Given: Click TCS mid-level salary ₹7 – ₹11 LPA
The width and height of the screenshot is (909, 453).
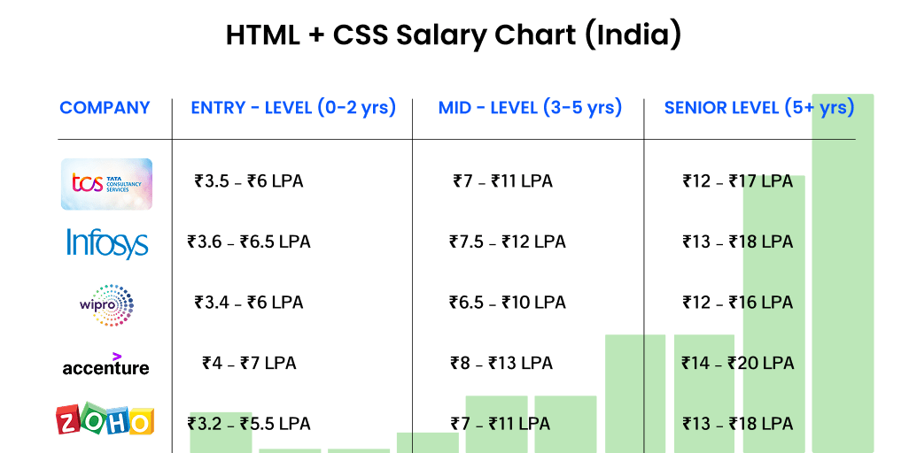Looking at the screenshot, I should coord(502,181).
